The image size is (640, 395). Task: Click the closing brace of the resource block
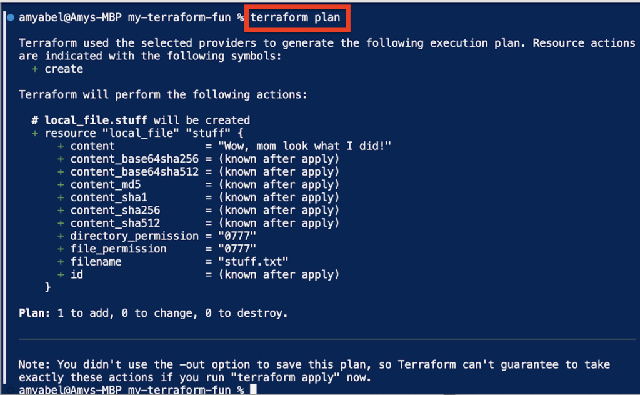click(47, 287)
